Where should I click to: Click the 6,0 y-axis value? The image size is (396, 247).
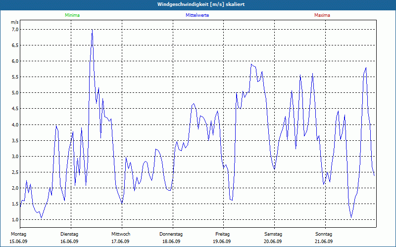(x=15, y=61)
